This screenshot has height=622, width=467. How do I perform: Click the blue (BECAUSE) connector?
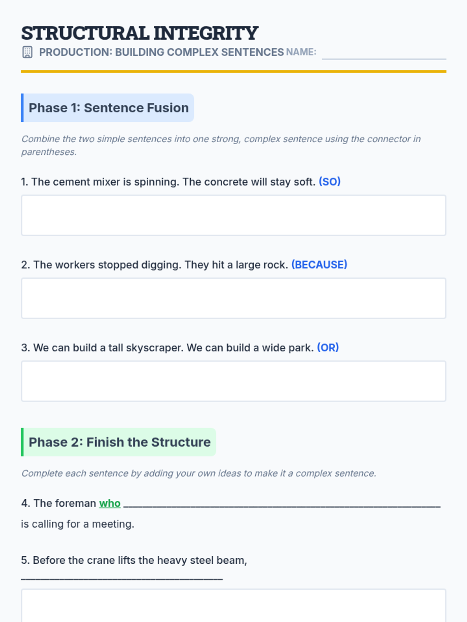click(319, 265)
